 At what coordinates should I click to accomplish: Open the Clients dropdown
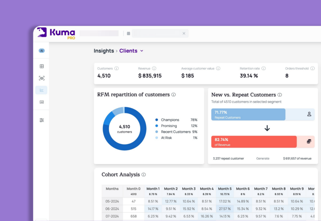[131, 51]
